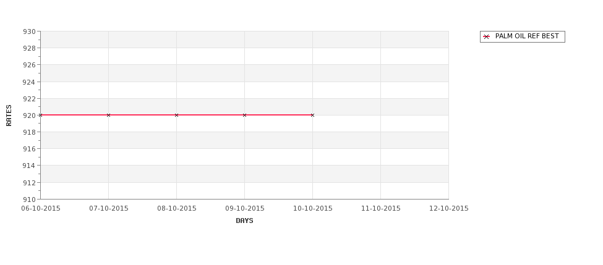The image size is (603, 265).
Task: Click the data point marker at 10-10-2015
Action: pos(312,116)
